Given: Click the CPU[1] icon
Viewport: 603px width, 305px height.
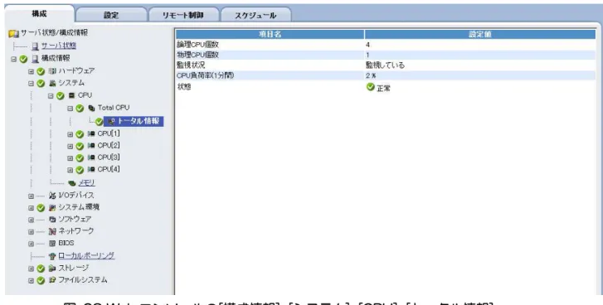Looking at the screenshot, I should point(91,134).
